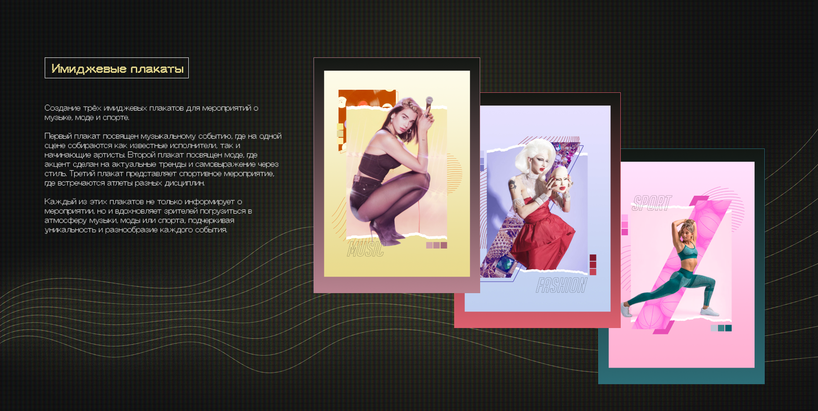818x411 pixels.
Task: Select the pink SPORT poster thumbnail
Action: pyautogui.click(x=681, y=266)
